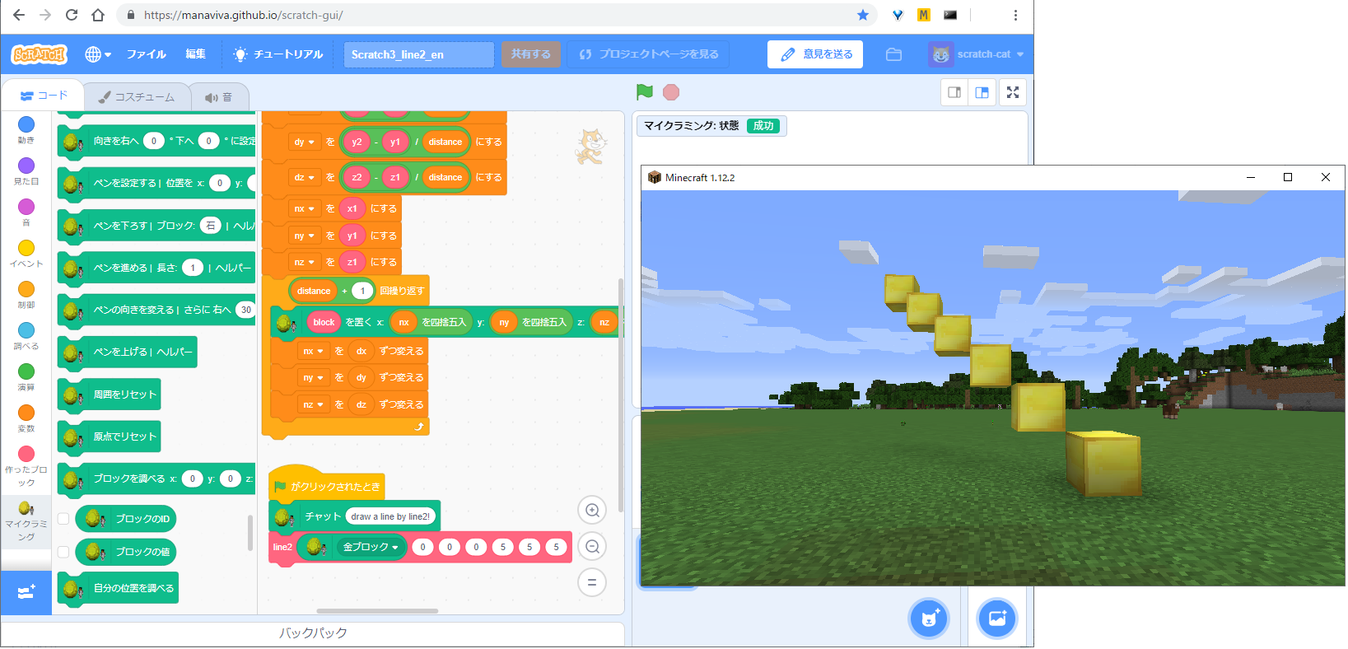Switch to the コスチューム tab
The image size is (1348, 649).
[137, 97]
